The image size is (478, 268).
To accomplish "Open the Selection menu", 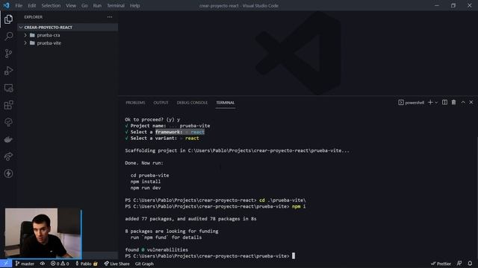I will click(51, 5).
